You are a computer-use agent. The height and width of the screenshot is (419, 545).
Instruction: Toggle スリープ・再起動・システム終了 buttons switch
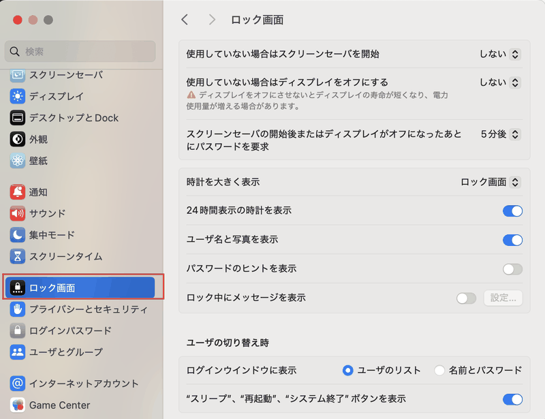[x=512, y=399]
